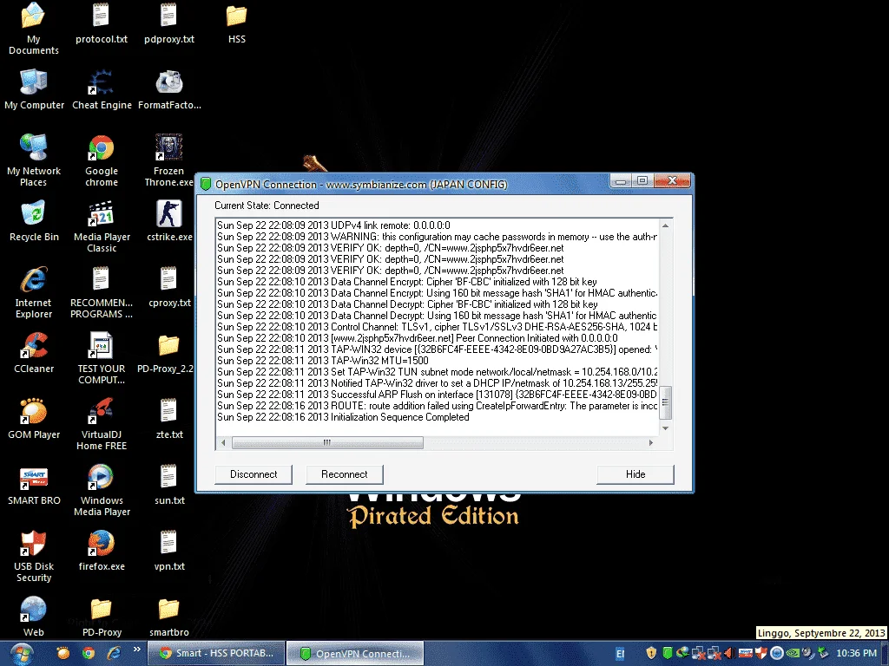The width and height of the screenshot is (889, 666).
Task: Select the FormatFactory shortcut icon
Action: (169, 89)
